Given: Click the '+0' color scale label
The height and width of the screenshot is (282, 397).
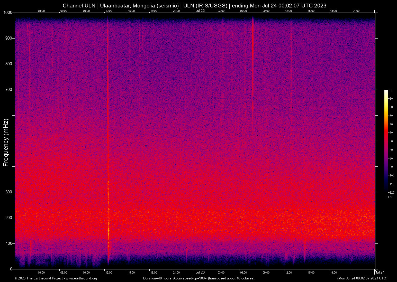Looking at the screenshot, I should point(390,90).
